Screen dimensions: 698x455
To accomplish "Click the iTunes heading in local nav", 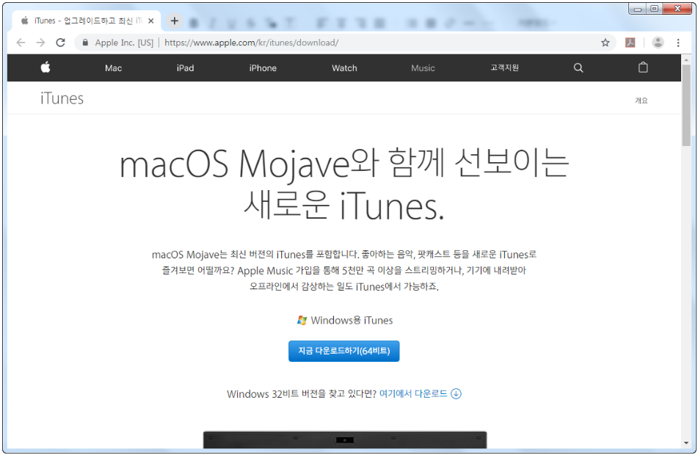I will 62,98.
